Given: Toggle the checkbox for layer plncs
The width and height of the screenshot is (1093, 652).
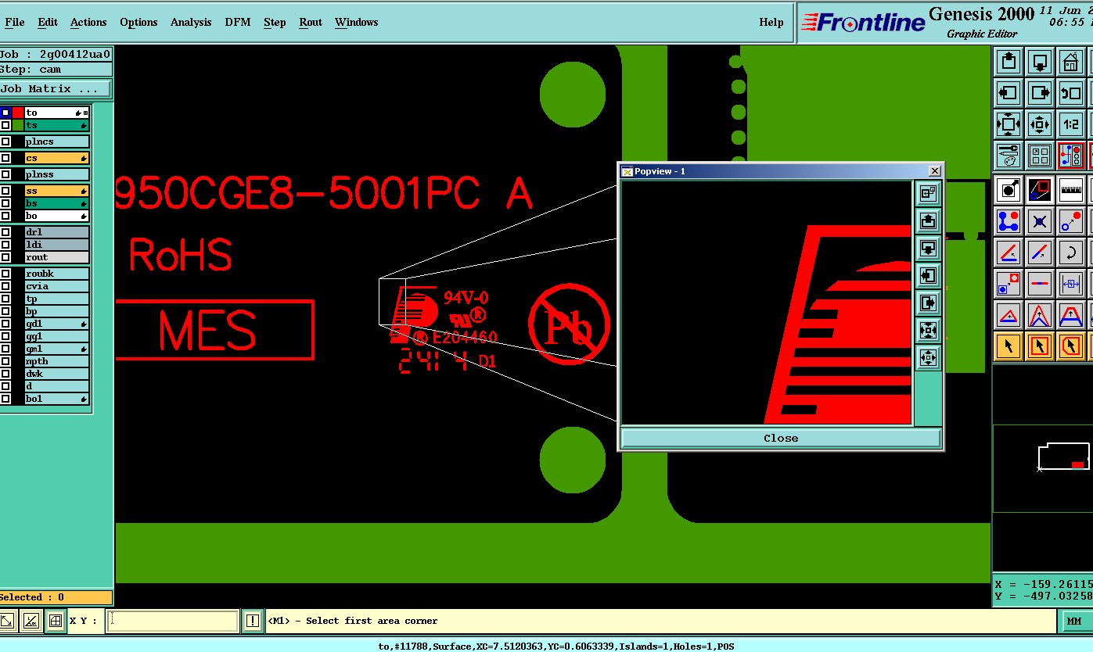Looking at the screenshot, I should pyautogui.click(x=5, y=142).
